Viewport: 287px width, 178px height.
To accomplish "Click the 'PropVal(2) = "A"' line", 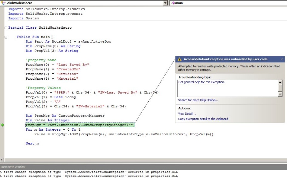I will (43, 102).
